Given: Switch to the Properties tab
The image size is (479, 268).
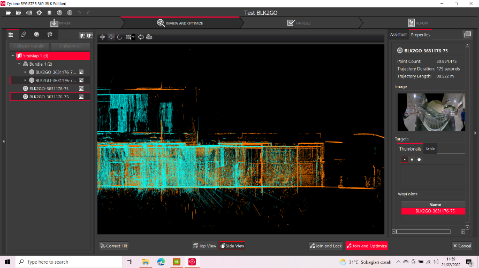Looking at the screenshot, I should (x=420, y=35).
